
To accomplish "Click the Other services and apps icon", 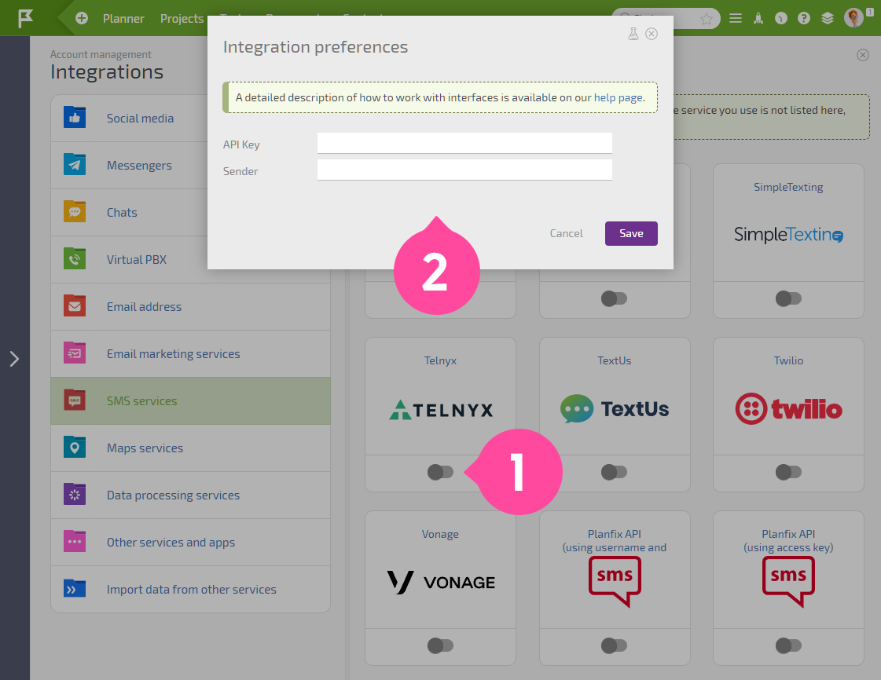I will click(x=75, y=542).
